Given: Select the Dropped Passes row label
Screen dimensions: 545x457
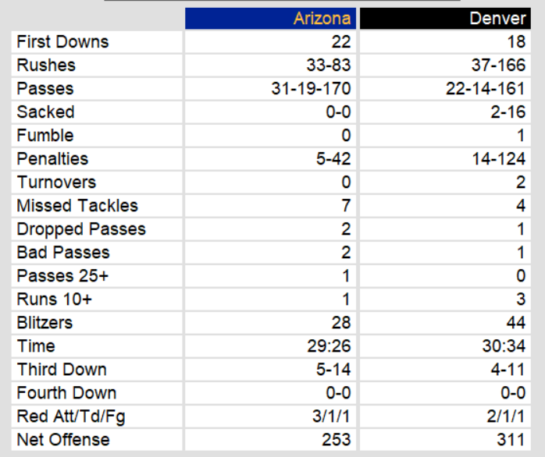Looking at the screenshot, I should click(x=81, y=228).
